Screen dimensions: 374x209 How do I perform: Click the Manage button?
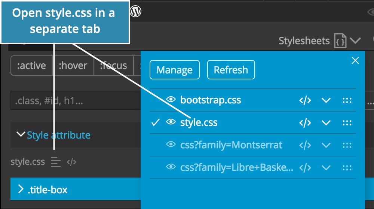[175, 70]
